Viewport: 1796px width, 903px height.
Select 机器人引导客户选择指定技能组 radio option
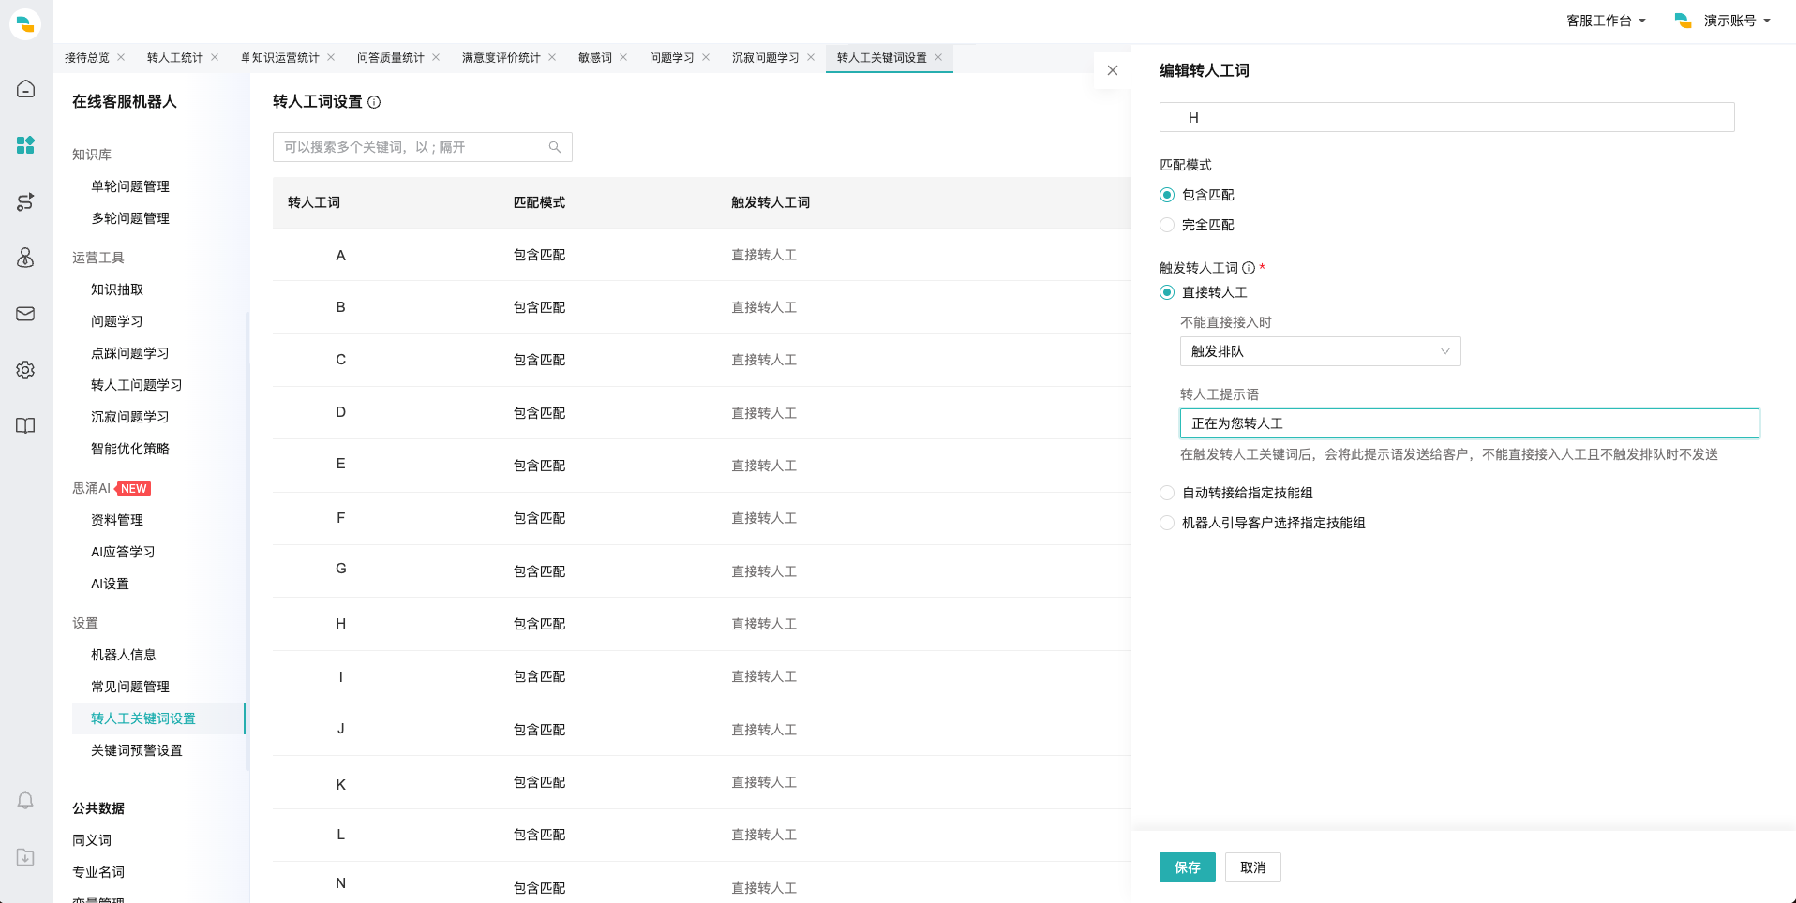1167,523
